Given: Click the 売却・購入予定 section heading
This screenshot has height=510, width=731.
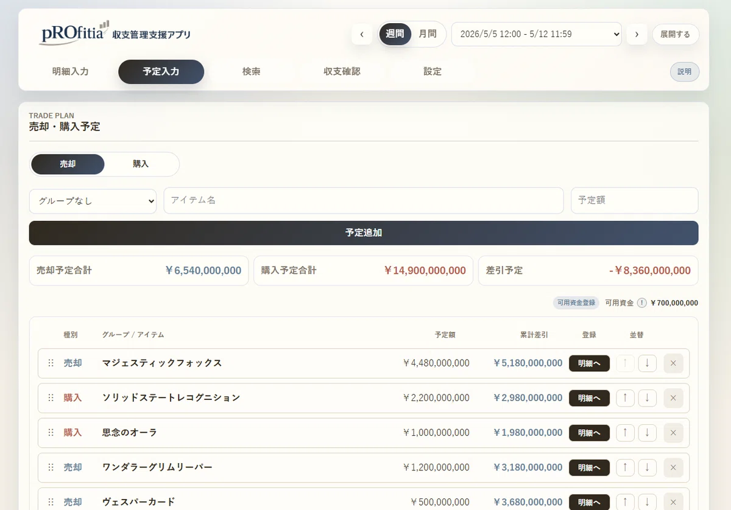Looking at the screenshot, I should (65, 127).
